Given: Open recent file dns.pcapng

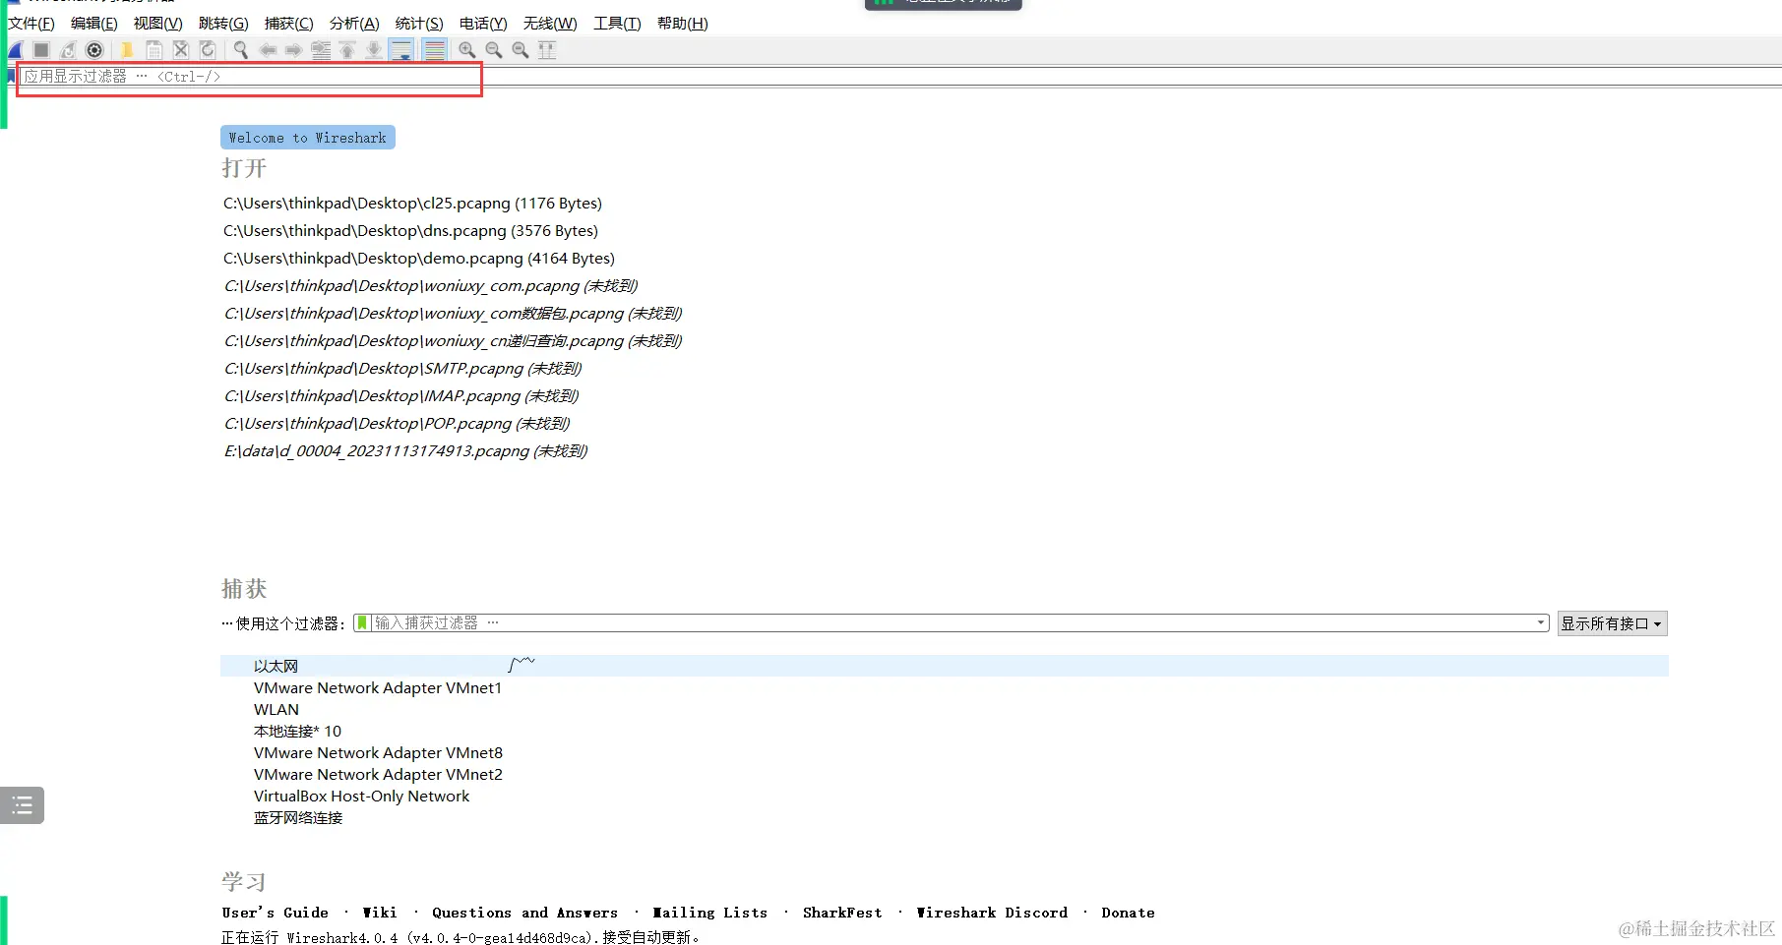Looking at the screenshot, I should (x=410, y=231).
